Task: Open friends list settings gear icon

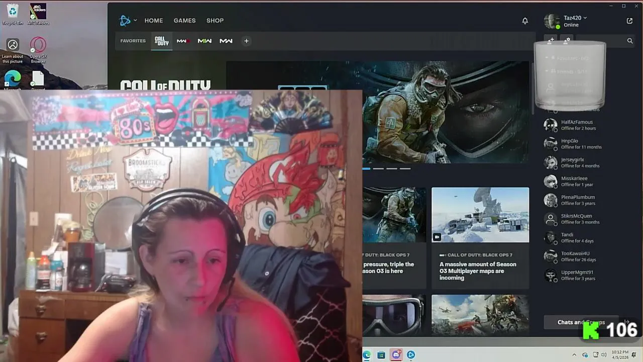Action: click(567, 40)
